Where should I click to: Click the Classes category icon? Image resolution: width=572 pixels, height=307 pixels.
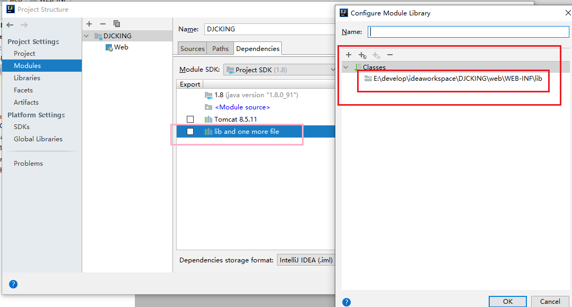[358, 67]
